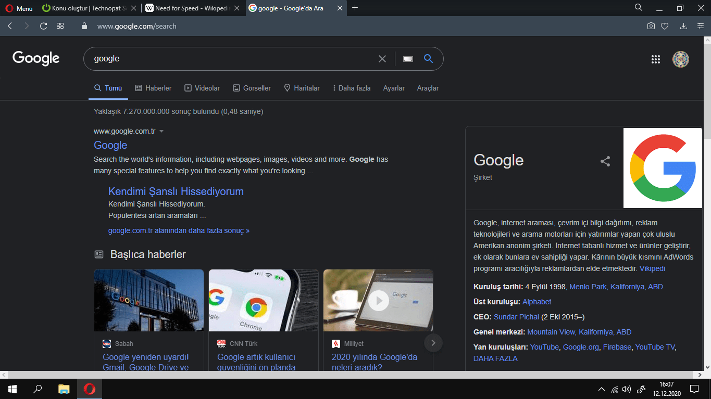The image size is (711, 399).
Task: Reload the page in Opera
Action: (x=43, y=26)
